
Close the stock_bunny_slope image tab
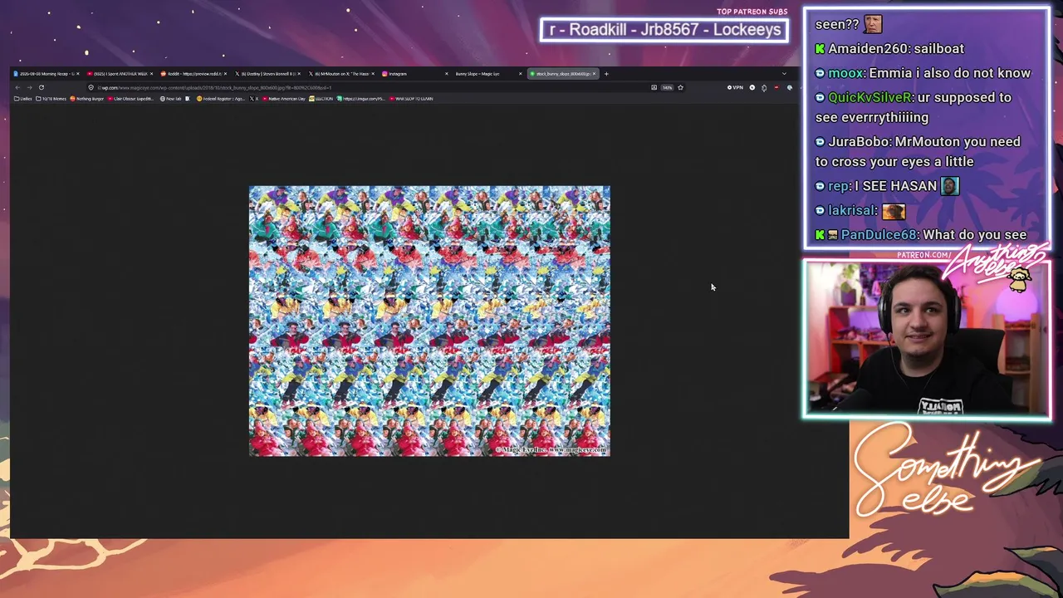click(x=594, y=74)
